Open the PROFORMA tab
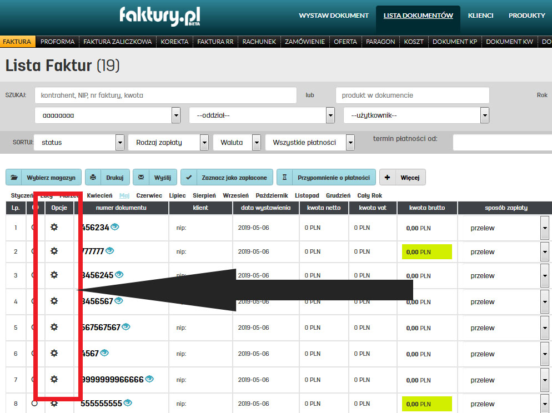552x413 pixels. click(58, 42)
